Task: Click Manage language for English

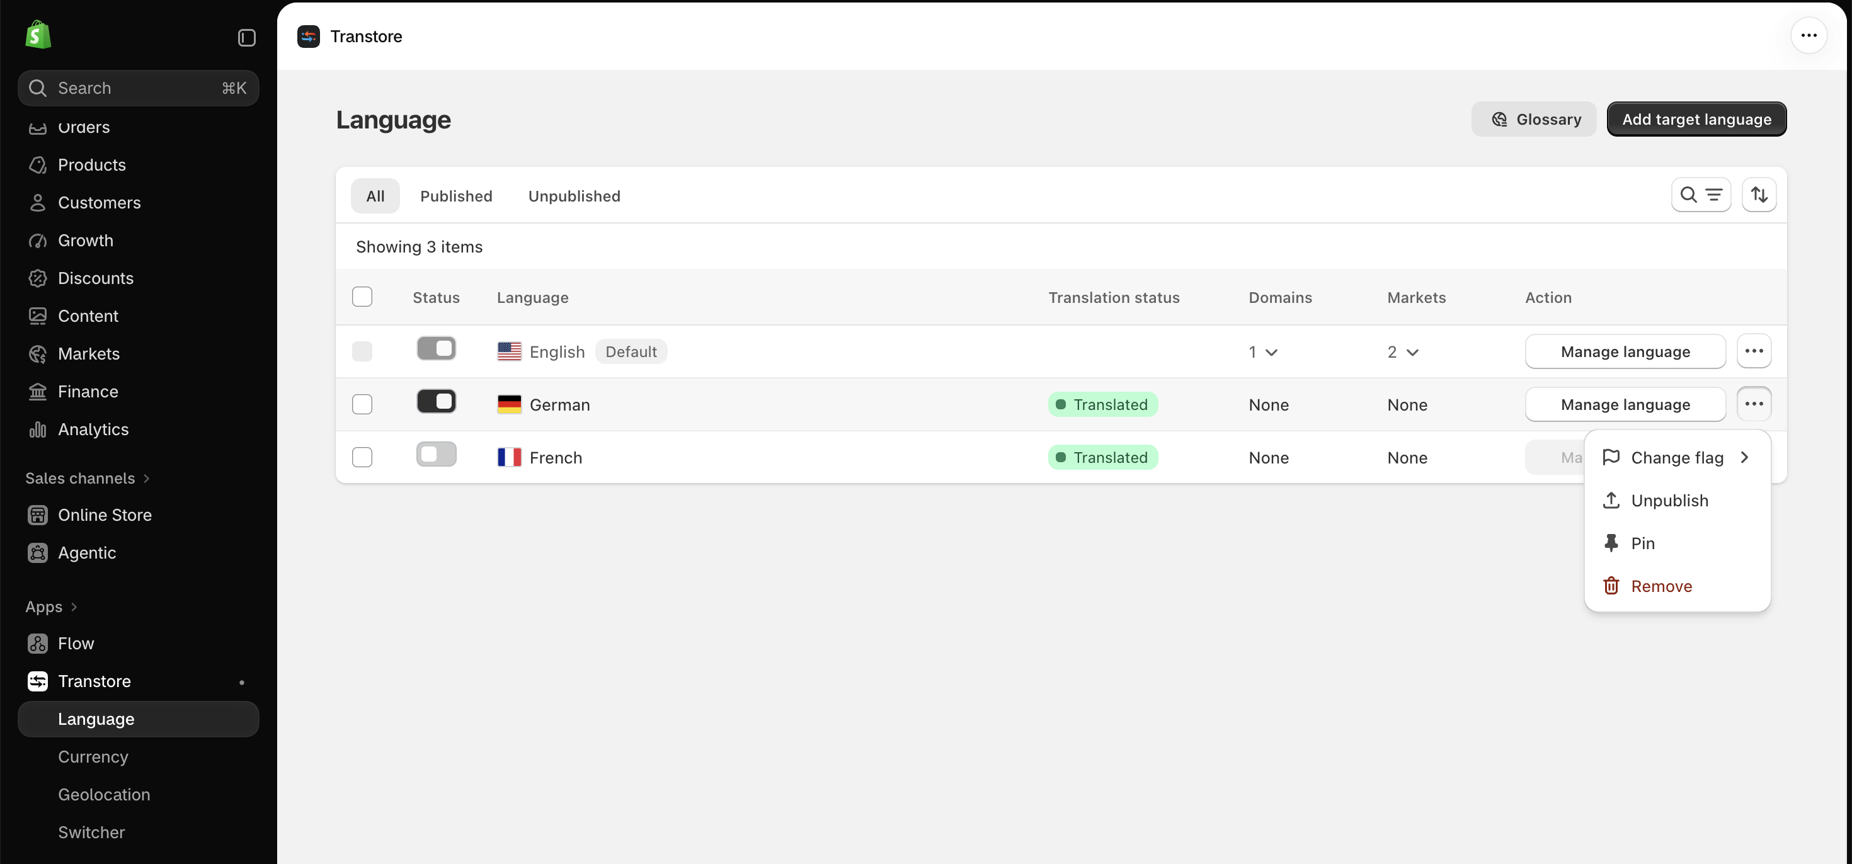Action: (1625, 351)
